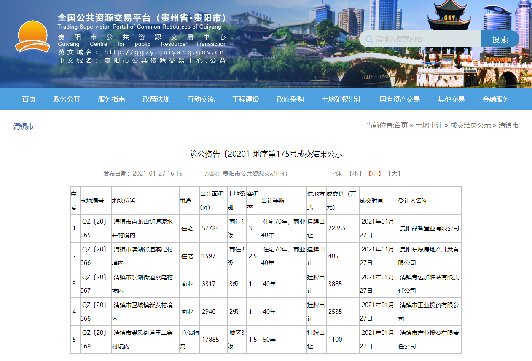Open the 政府采购 menu item
Screen dimensions: 532x361
290,99
